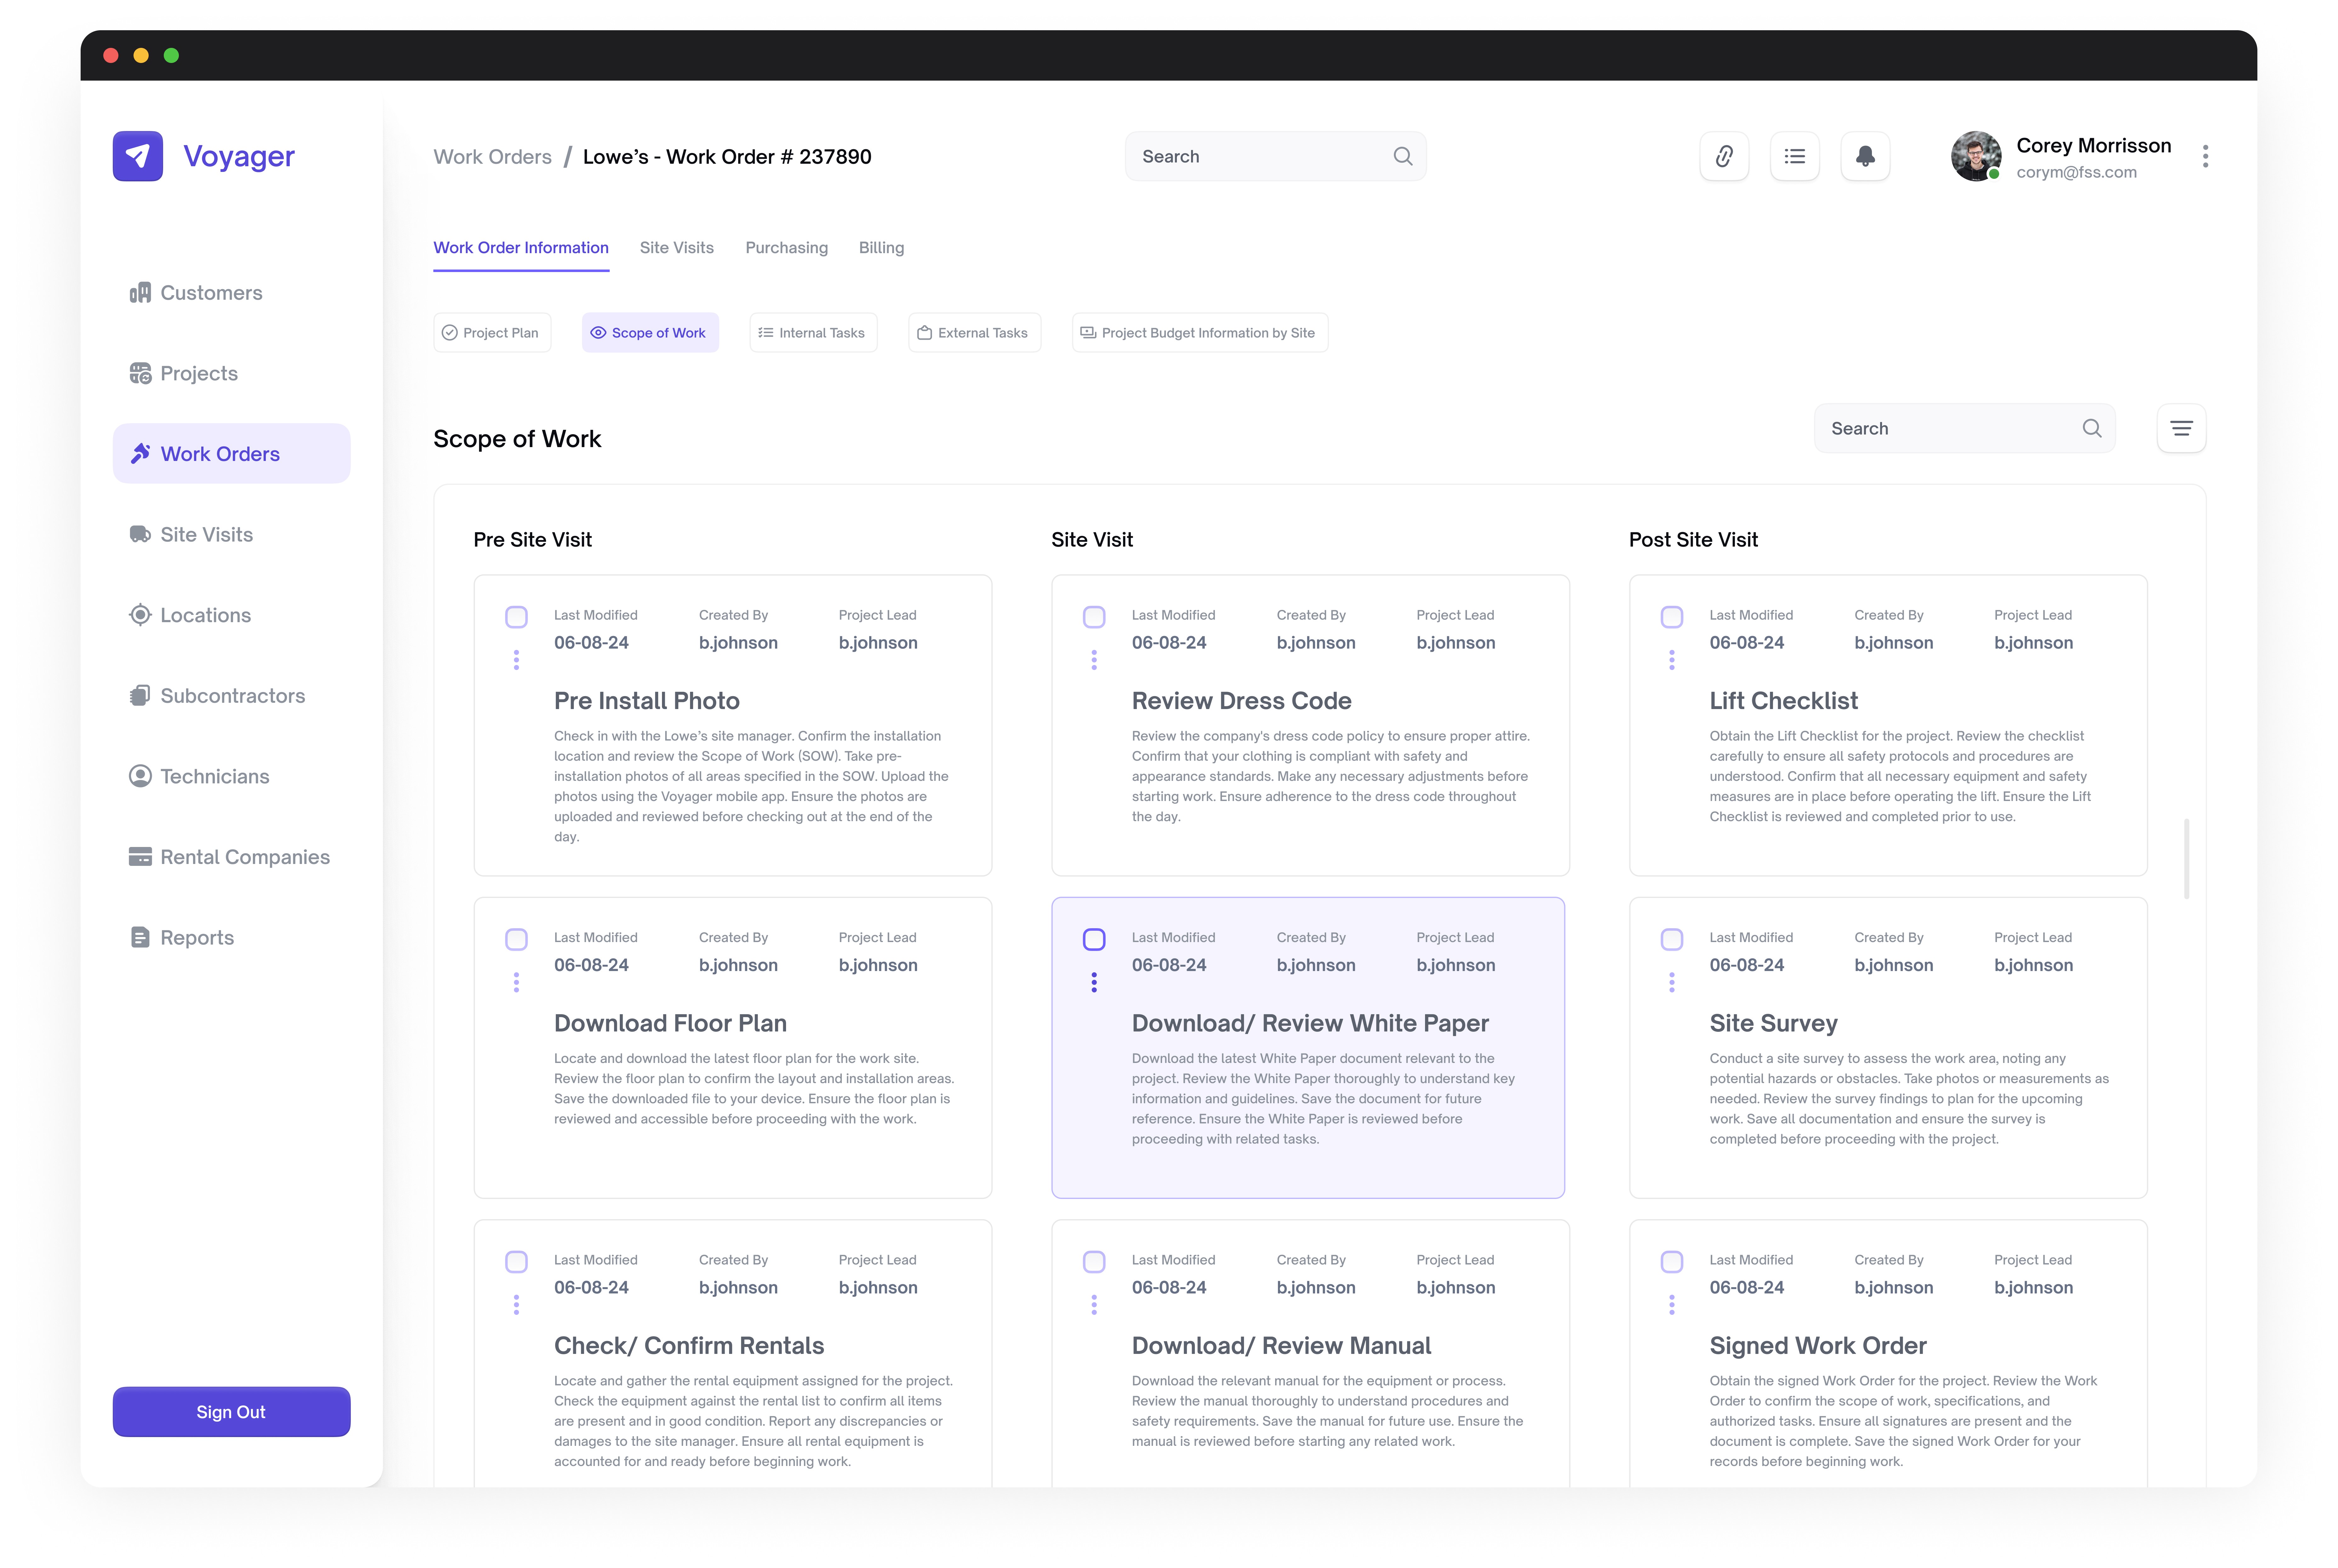
Task: Open user menu dots beside Corey Morrisson
Action: tap(2205, 156)
